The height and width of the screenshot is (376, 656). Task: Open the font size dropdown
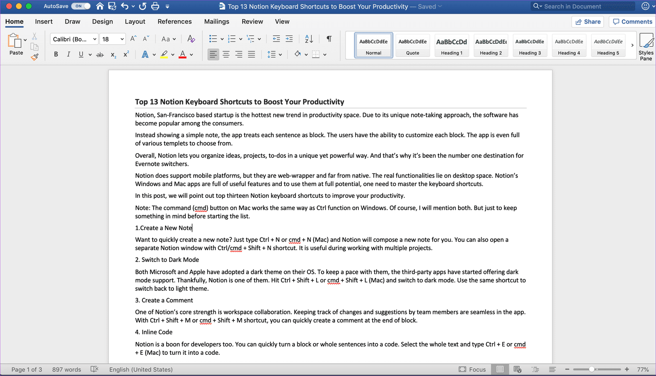pyautogui.click(x=122, y=39)
